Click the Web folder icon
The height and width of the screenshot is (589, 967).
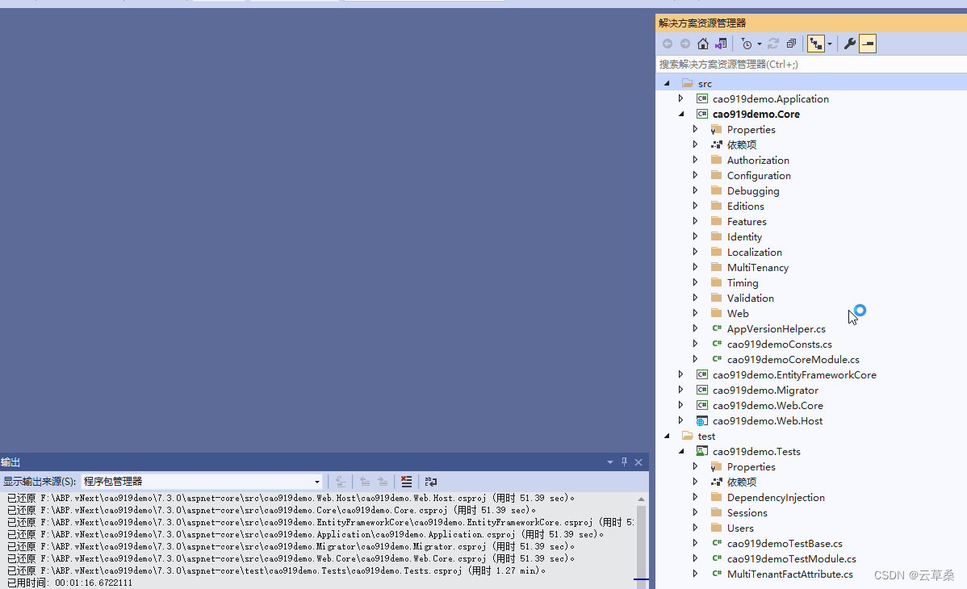pyautogui.click(x=717, y=313)
